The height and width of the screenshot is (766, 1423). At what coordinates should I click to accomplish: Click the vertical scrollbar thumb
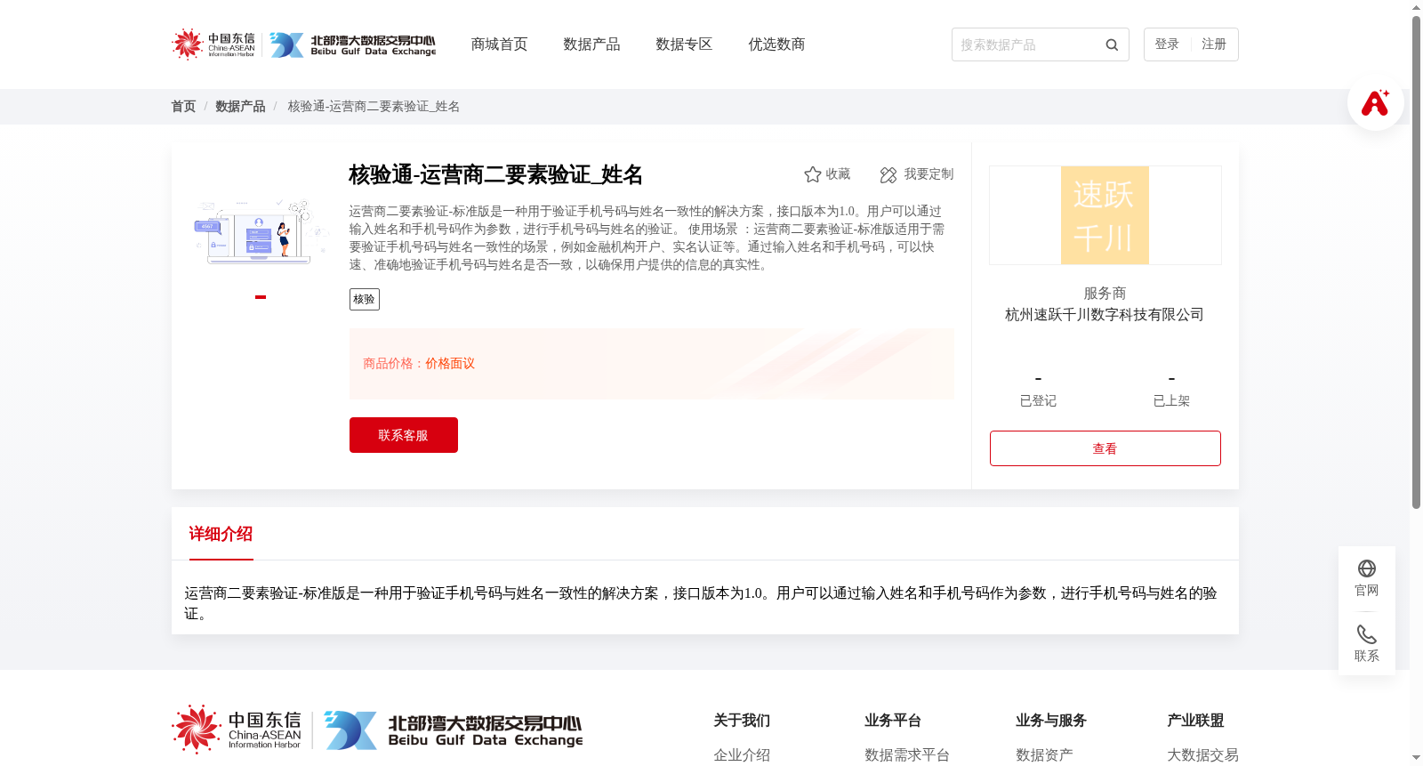[1416, 262]
